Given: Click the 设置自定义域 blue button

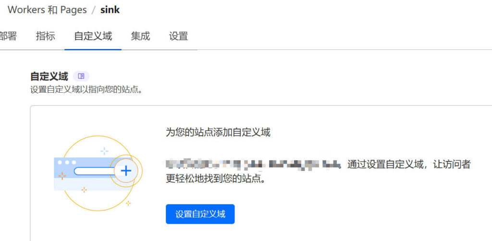Looking at the screenshot, I should pyautogui.click(x=200, y=214).
